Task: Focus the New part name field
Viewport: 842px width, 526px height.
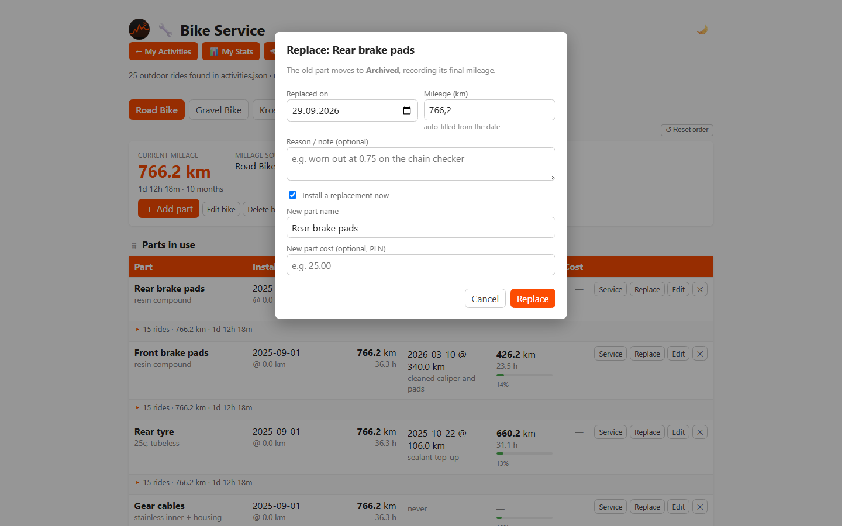Action: 421,227
